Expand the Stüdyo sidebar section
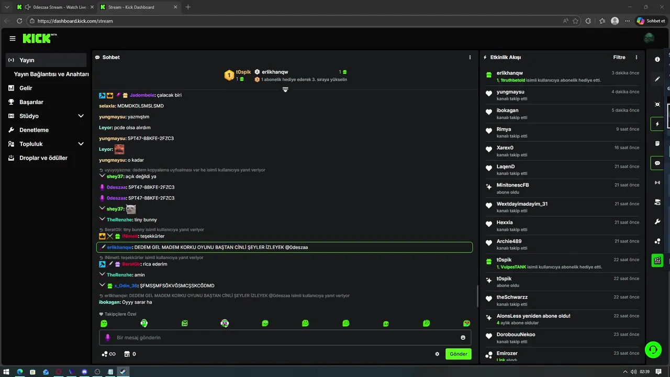The image size is (670, 377). tap(81, 116)
